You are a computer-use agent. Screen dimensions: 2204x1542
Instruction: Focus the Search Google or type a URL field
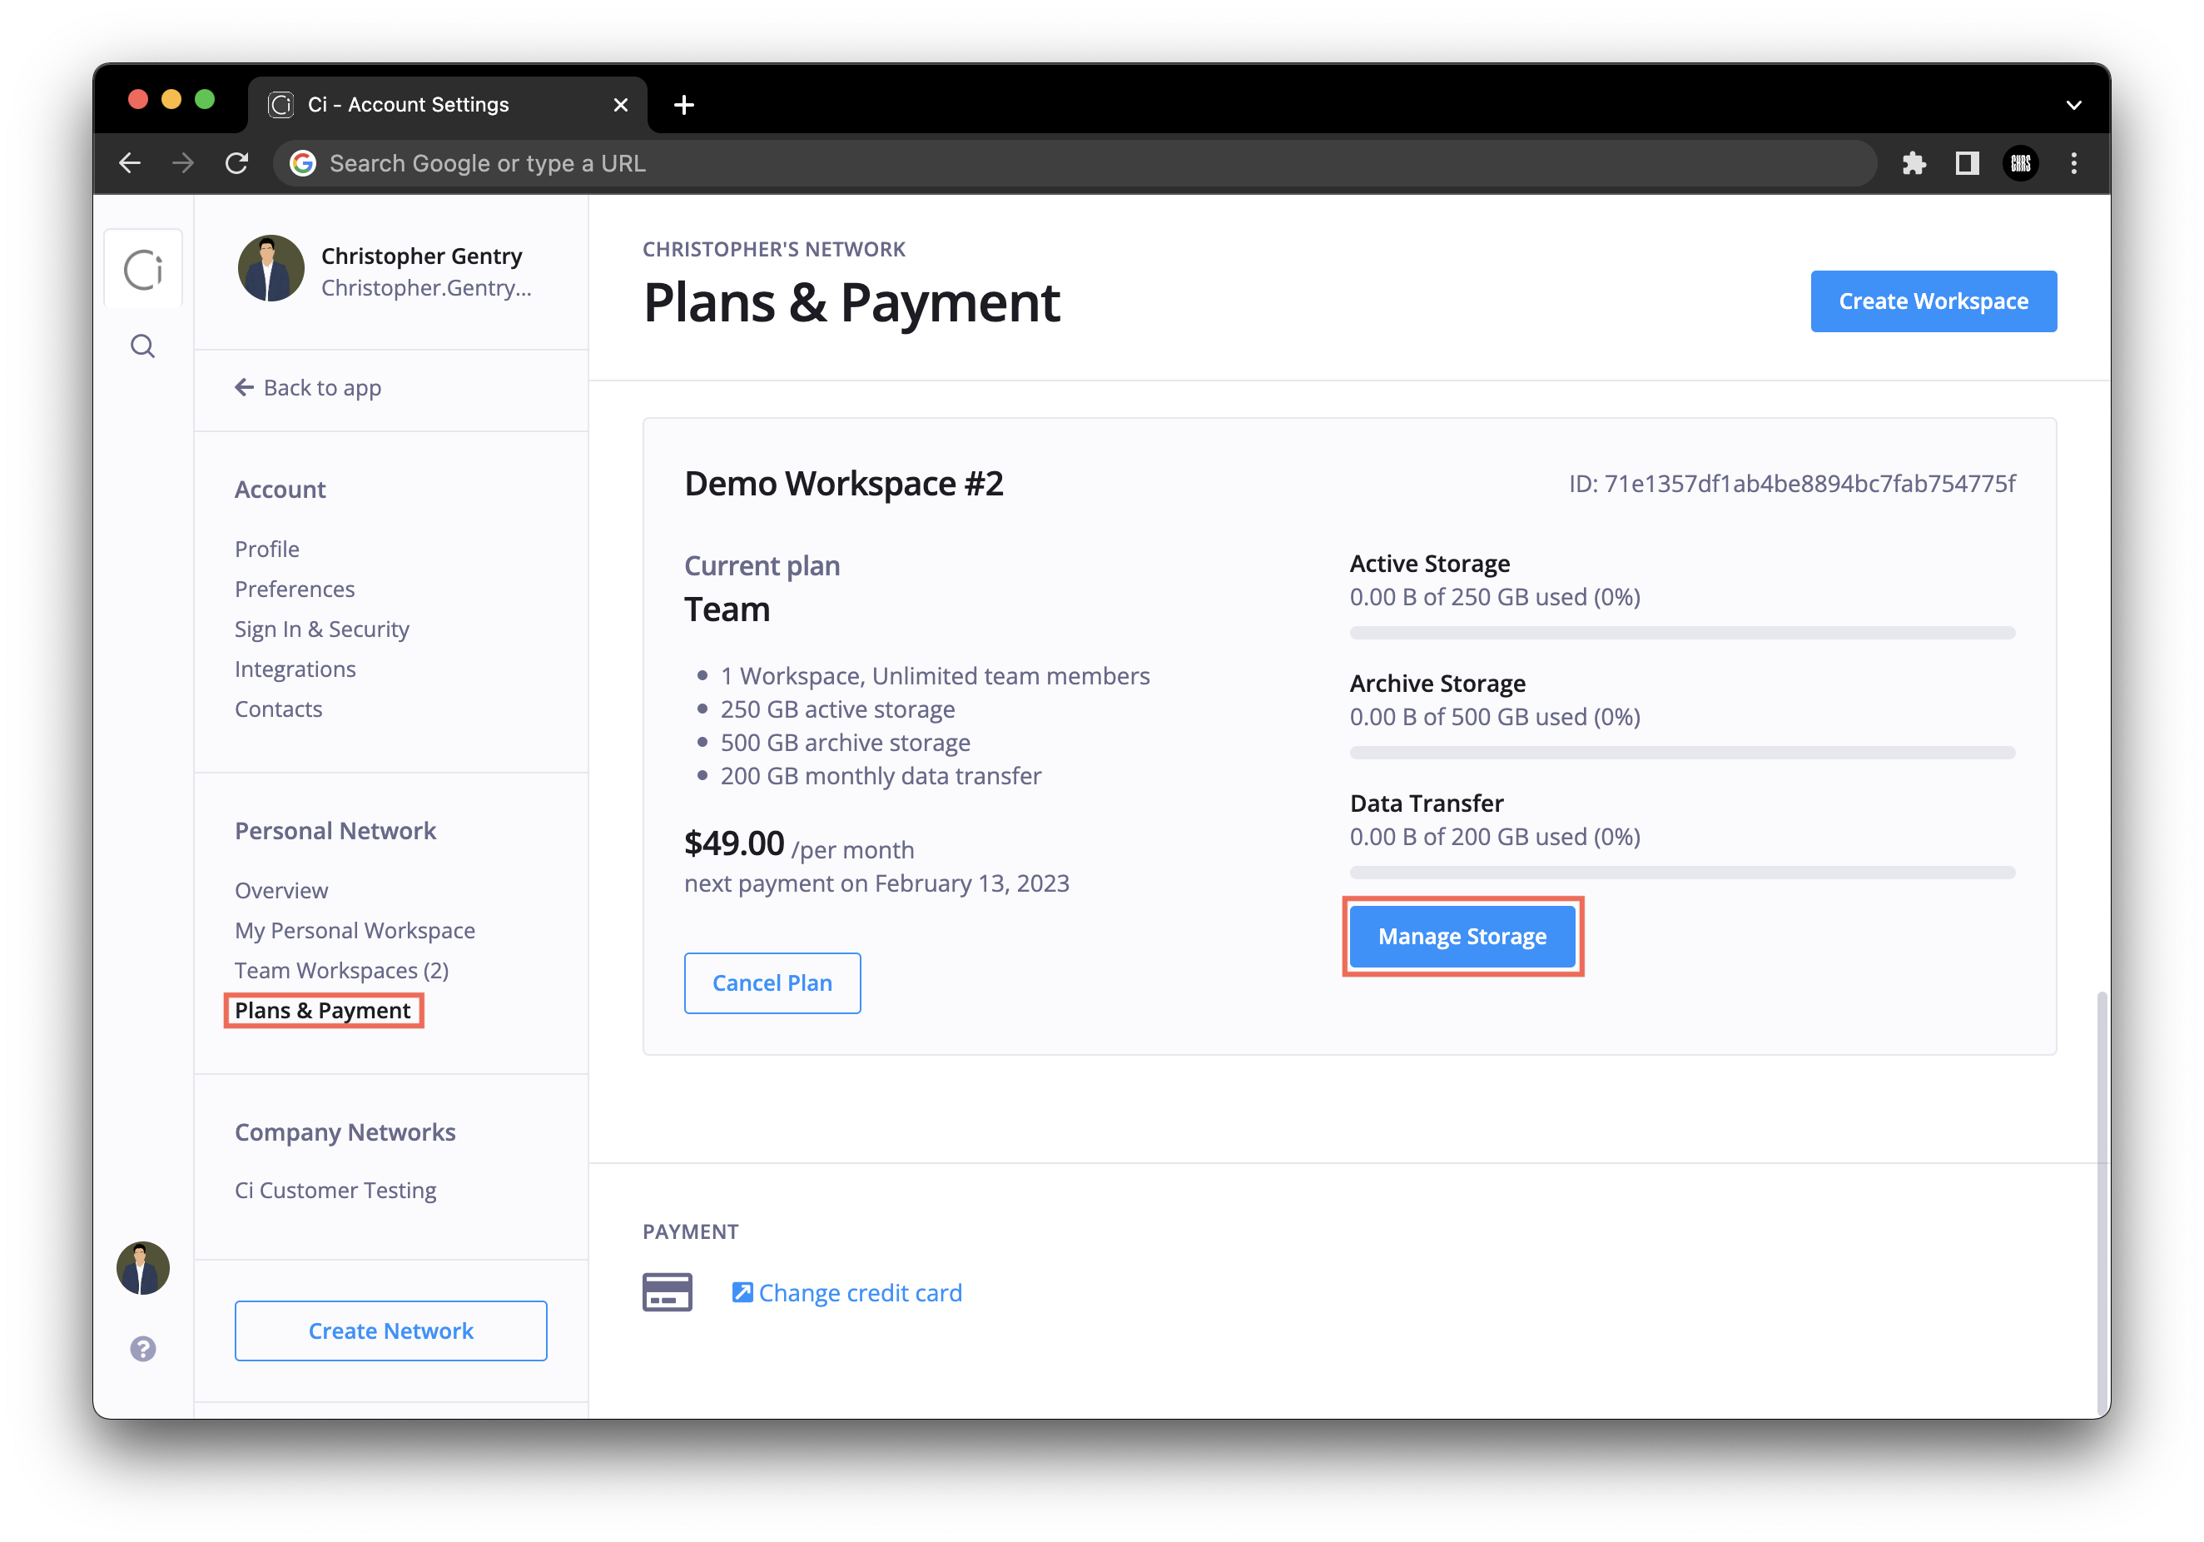point(1075,163)
